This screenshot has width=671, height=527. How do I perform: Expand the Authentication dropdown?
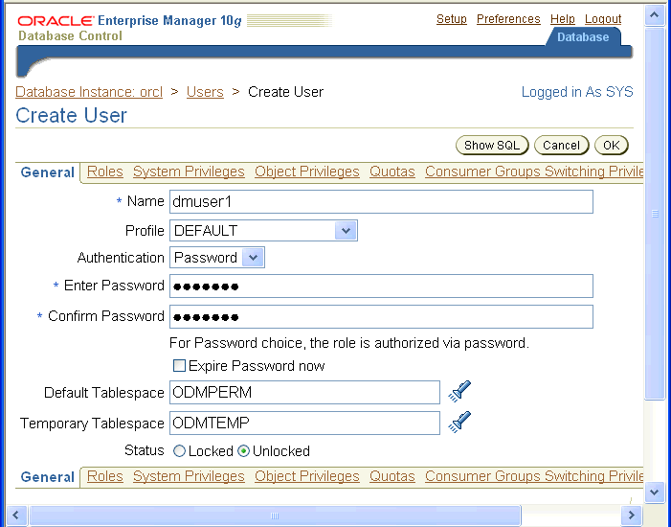[x=253, y=258]
